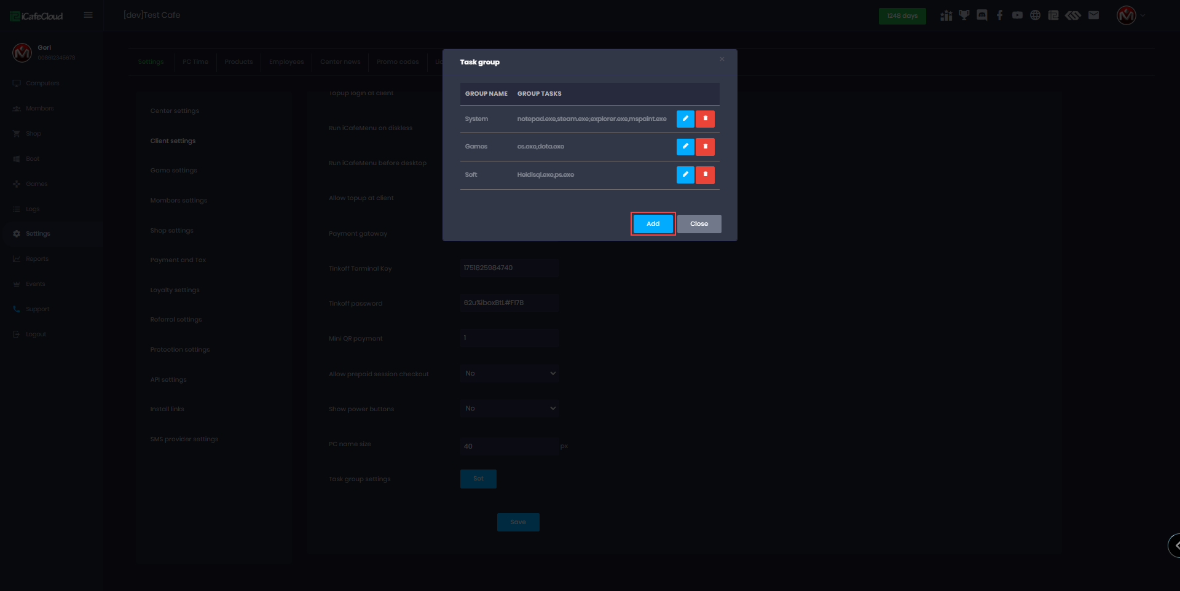Switch to the PC Time tab

click(195, 62)
